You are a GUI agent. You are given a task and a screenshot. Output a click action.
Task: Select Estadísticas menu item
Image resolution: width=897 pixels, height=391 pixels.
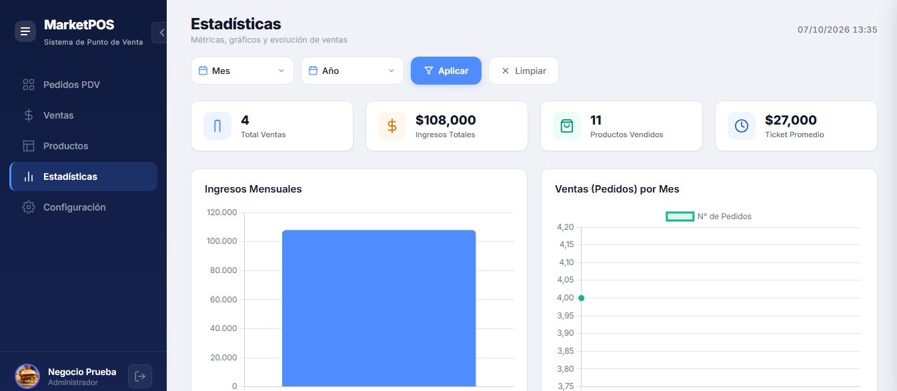pos(83,177)
